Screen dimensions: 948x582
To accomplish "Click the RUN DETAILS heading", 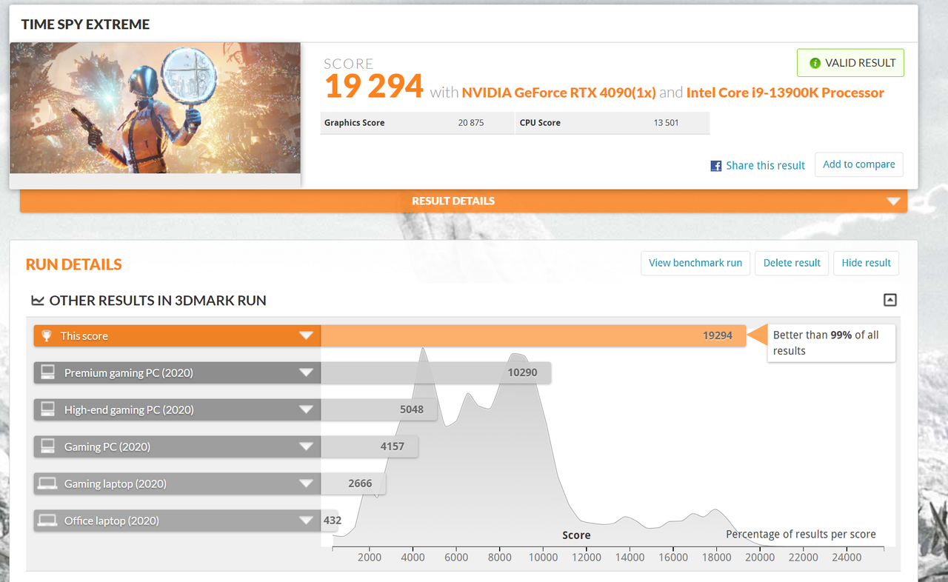I will [73, 264].
